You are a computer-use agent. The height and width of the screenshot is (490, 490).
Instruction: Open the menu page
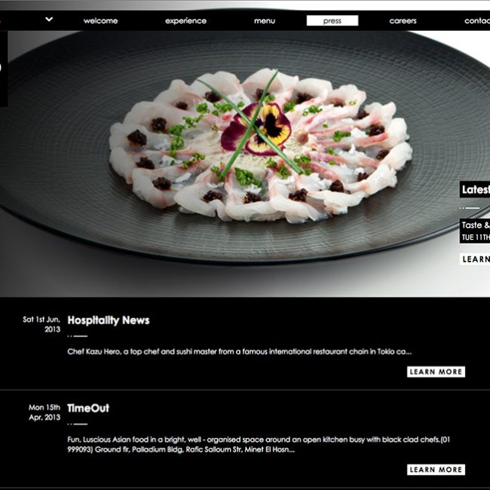265,21
